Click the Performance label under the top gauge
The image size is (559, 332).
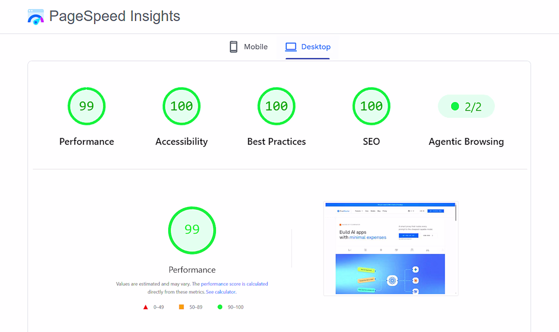click(86, 142)
